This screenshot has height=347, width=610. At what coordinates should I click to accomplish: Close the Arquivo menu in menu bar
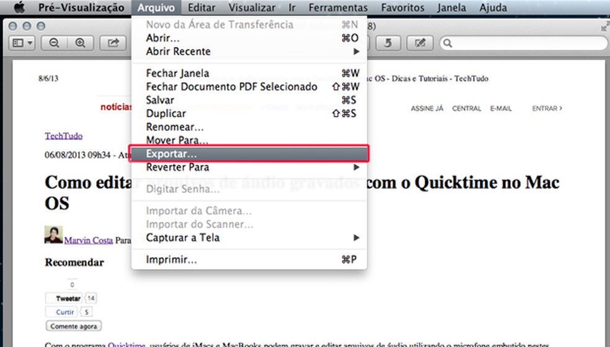tap(156, 7)
